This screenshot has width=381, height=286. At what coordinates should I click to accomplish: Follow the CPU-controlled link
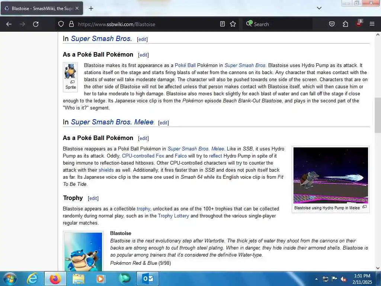pos(138,156)
